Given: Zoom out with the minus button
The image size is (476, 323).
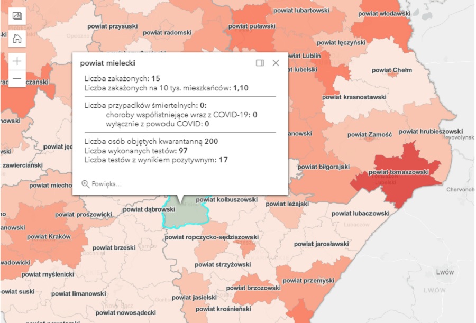Looking at the screenshot, I should click(x=17, y=79).
